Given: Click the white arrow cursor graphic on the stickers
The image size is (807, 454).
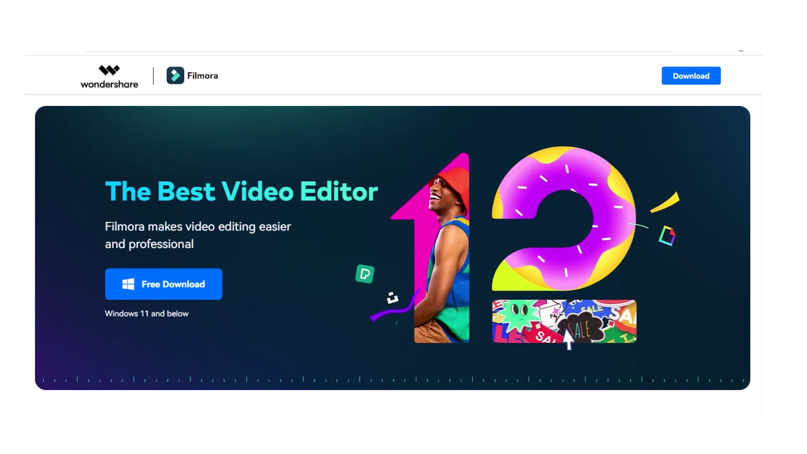Looking at the screenshot, I should coord(568,339).
